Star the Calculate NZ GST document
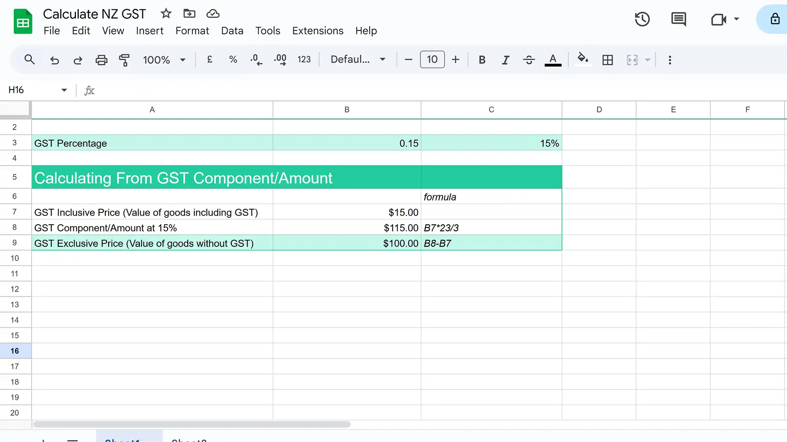The height and width of the screenshot is (442, 787). pyautogui.click(x=166, y=14)
